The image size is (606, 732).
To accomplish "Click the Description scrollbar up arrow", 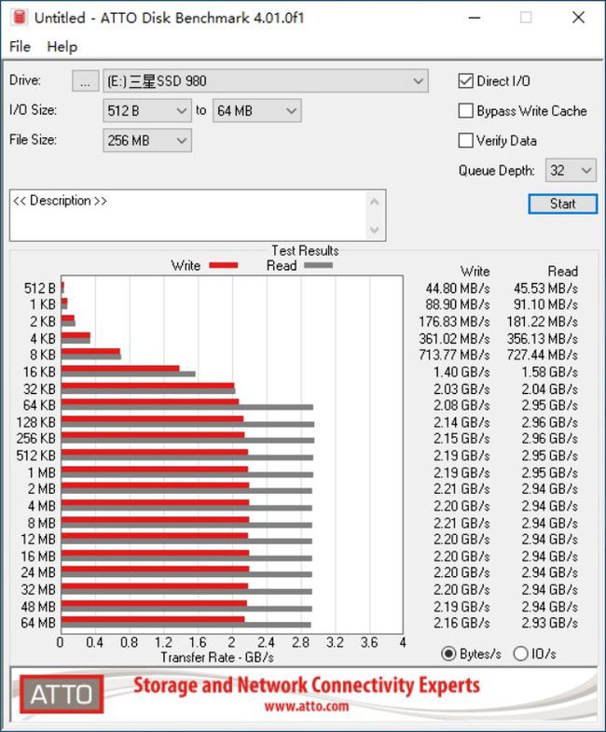I will coord(375,202).
